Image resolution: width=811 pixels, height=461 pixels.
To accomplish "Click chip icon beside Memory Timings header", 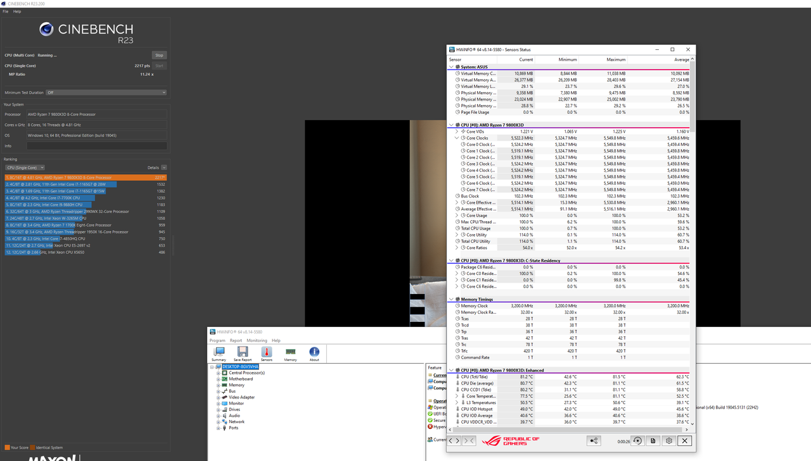I will point(457,299).
